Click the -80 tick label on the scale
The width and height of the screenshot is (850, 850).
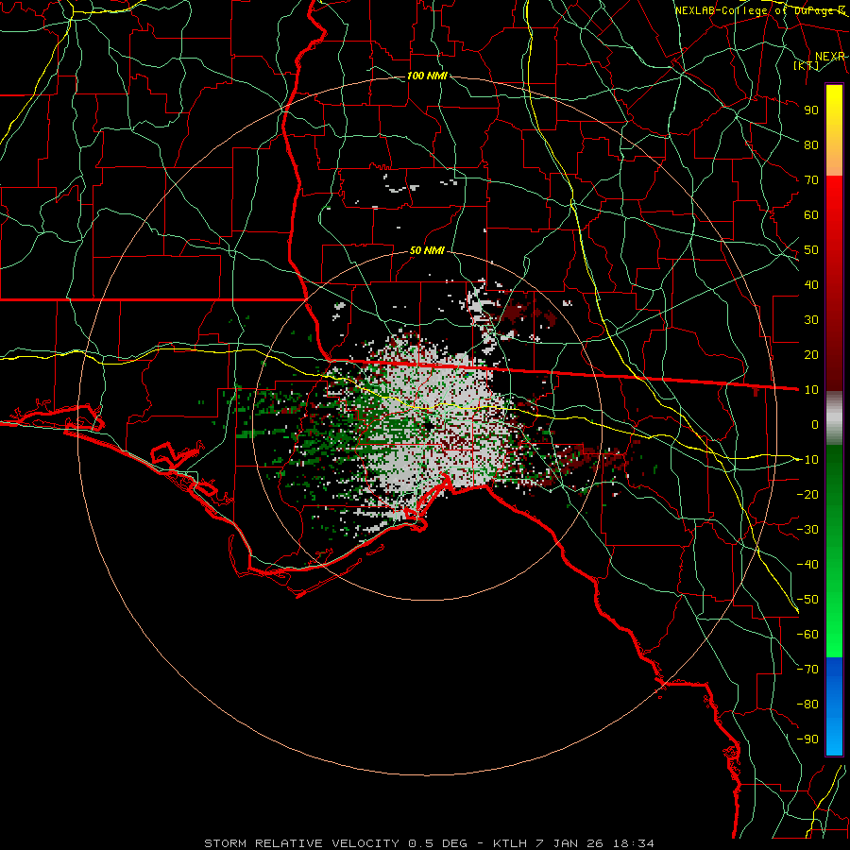click(x=807, y=705)
